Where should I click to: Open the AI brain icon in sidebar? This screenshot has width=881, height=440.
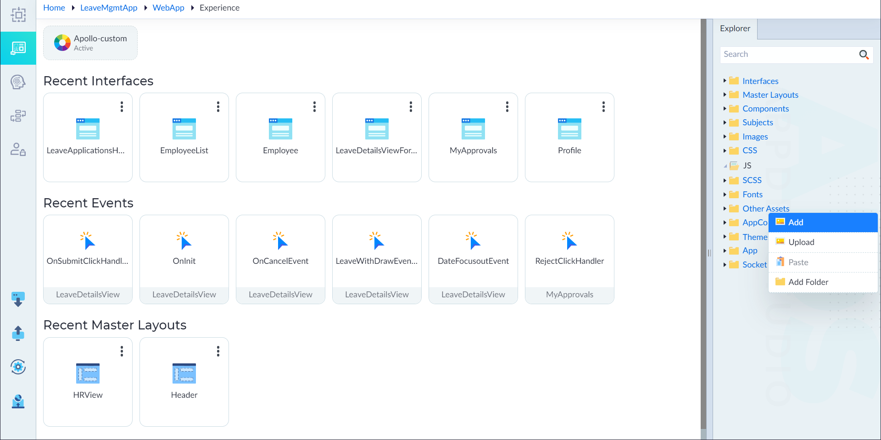(x=18, y=82)
